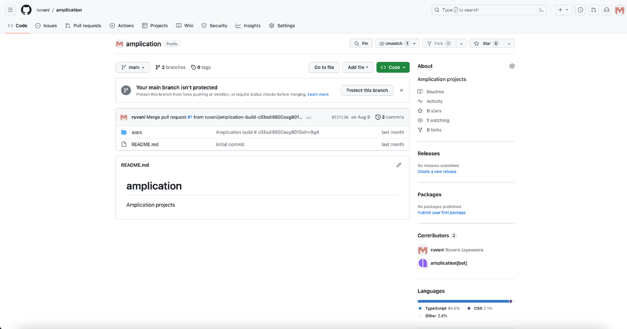Viewport: 627px width, 329px height.
Task: Open the Wiki tab
Action: [x=185, y=26]
